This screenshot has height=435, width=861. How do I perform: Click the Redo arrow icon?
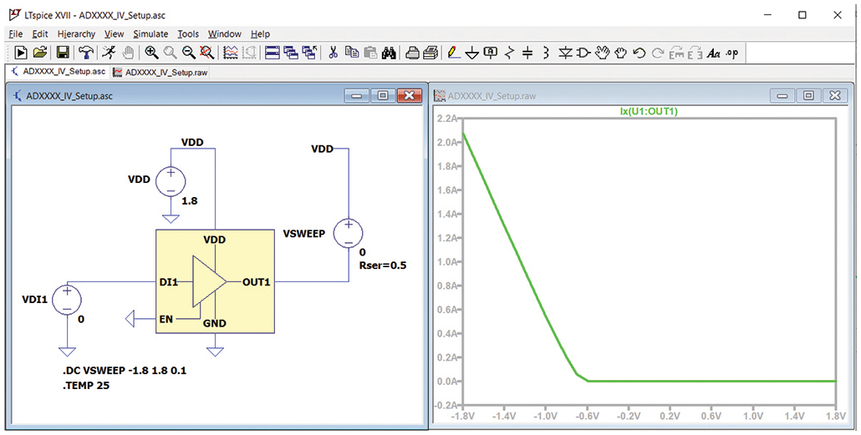(x=657, y=53)
